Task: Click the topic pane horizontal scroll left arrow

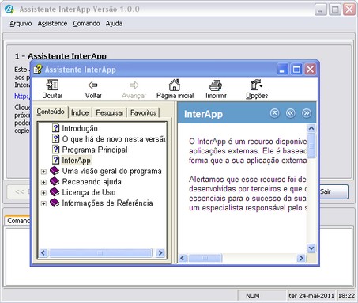Action: (183, 258)
